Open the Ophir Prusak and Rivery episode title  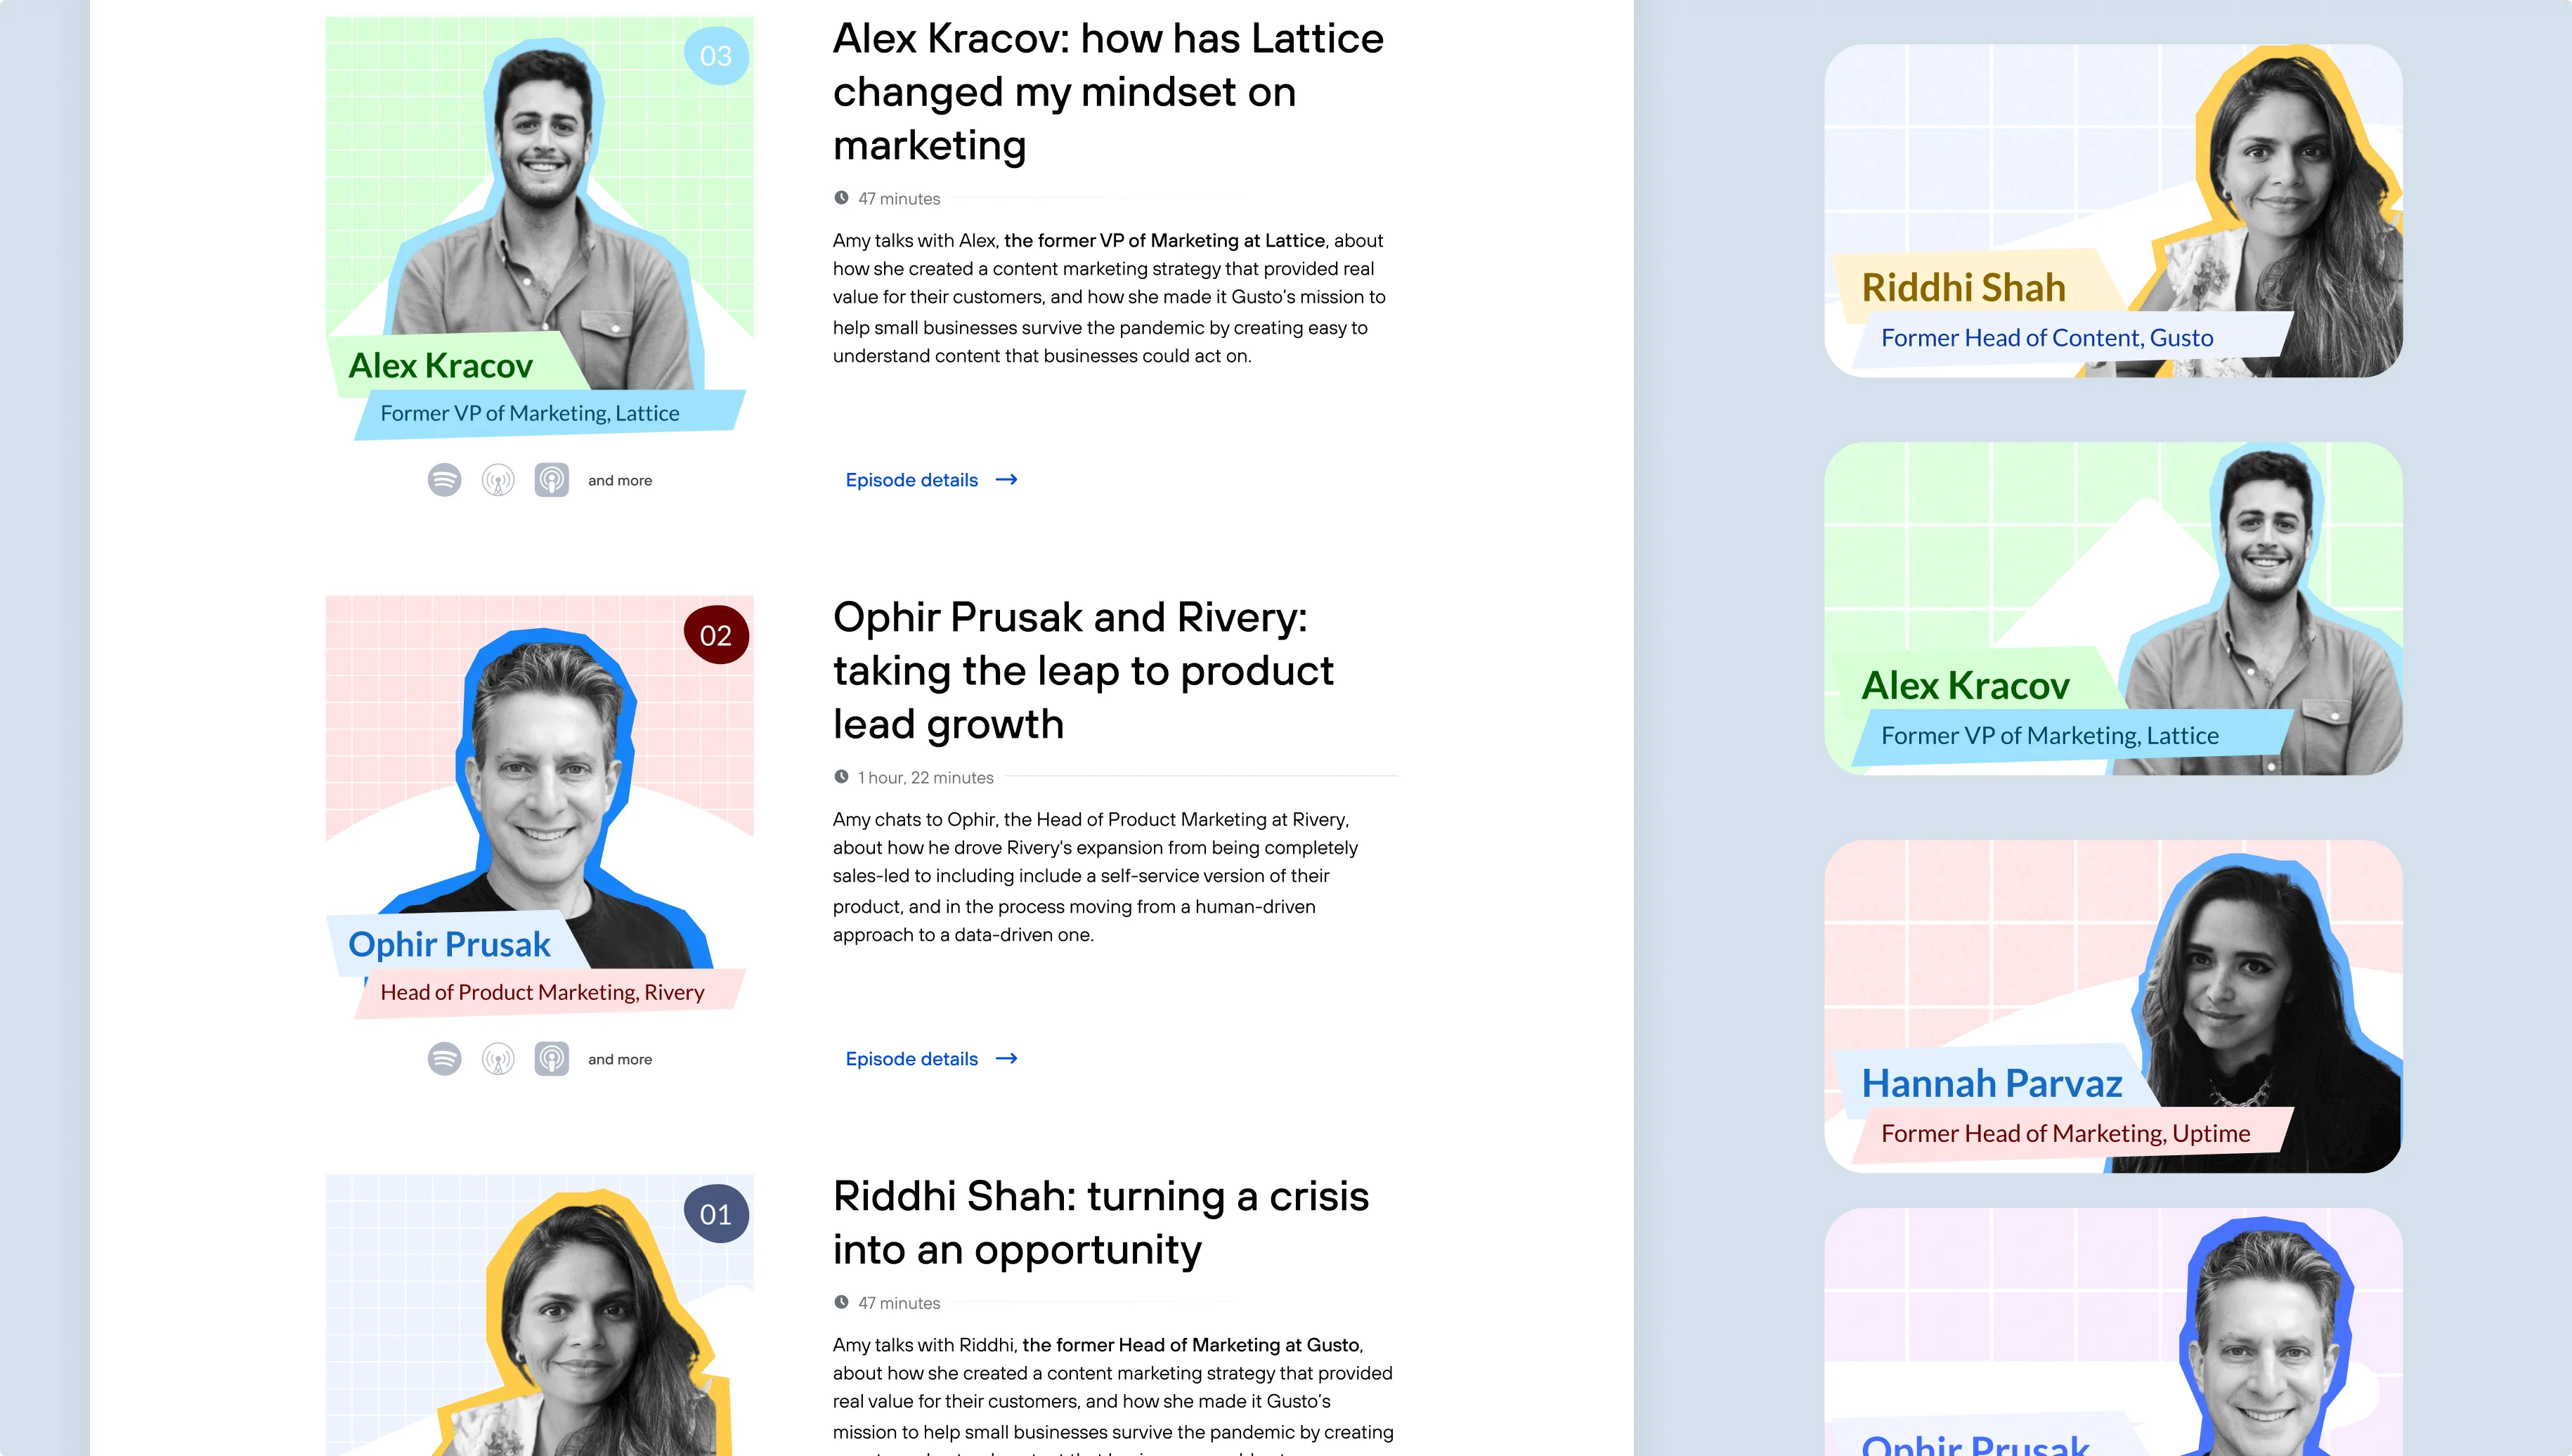tap(1083, 670)
